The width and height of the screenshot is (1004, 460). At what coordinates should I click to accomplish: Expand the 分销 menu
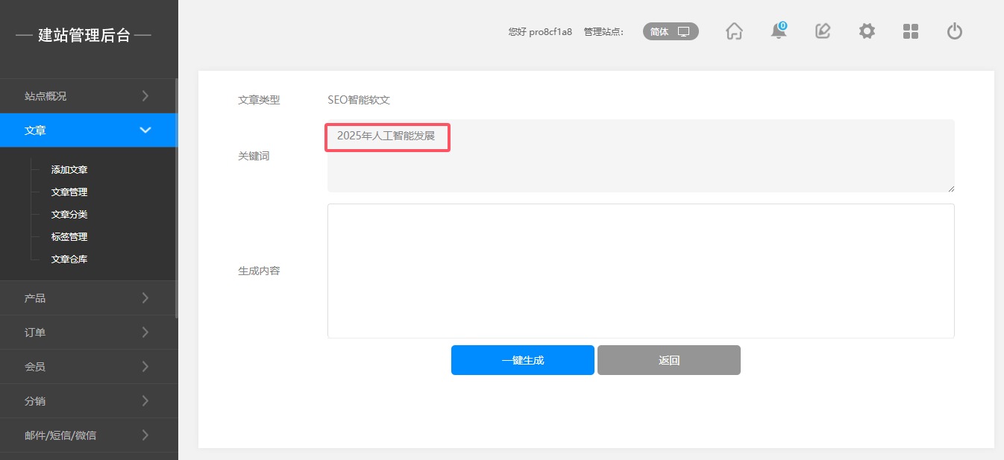coord(88,401)
